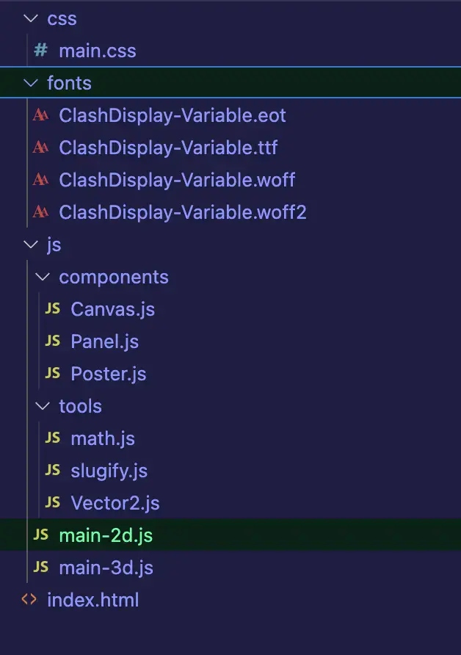Click the CSS hash icon beside main.css
Screen dimensions: 461x655
coord(41,51)
